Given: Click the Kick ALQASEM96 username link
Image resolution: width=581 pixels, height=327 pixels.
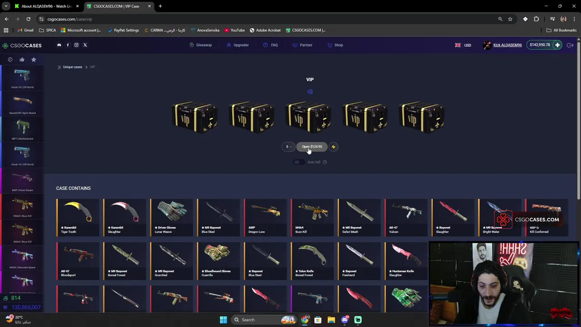Looking at the screenshot, I should (x=507, y=45).
